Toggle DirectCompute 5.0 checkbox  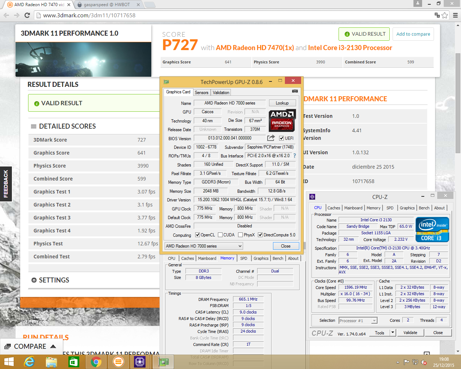(260, 235)
